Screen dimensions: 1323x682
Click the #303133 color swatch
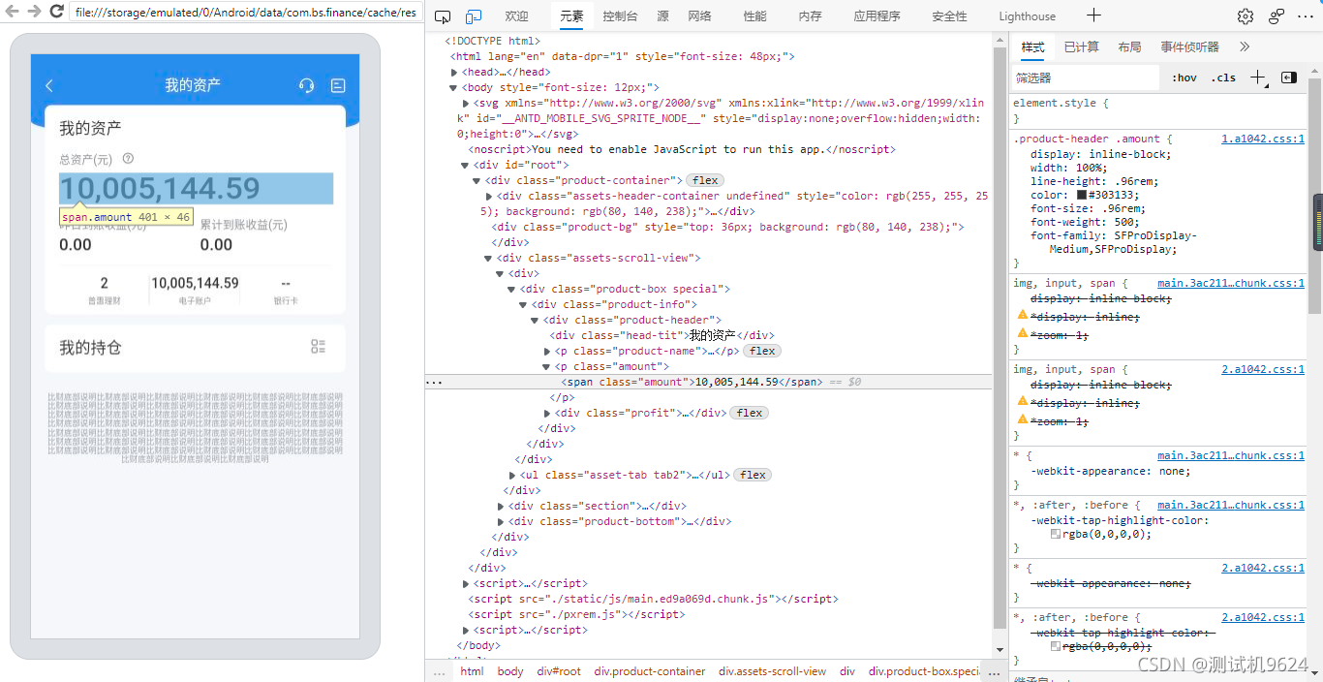[1082, 195]
